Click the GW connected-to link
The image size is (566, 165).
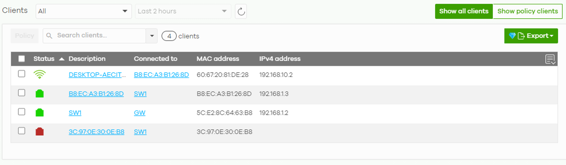tap(140, 113)
